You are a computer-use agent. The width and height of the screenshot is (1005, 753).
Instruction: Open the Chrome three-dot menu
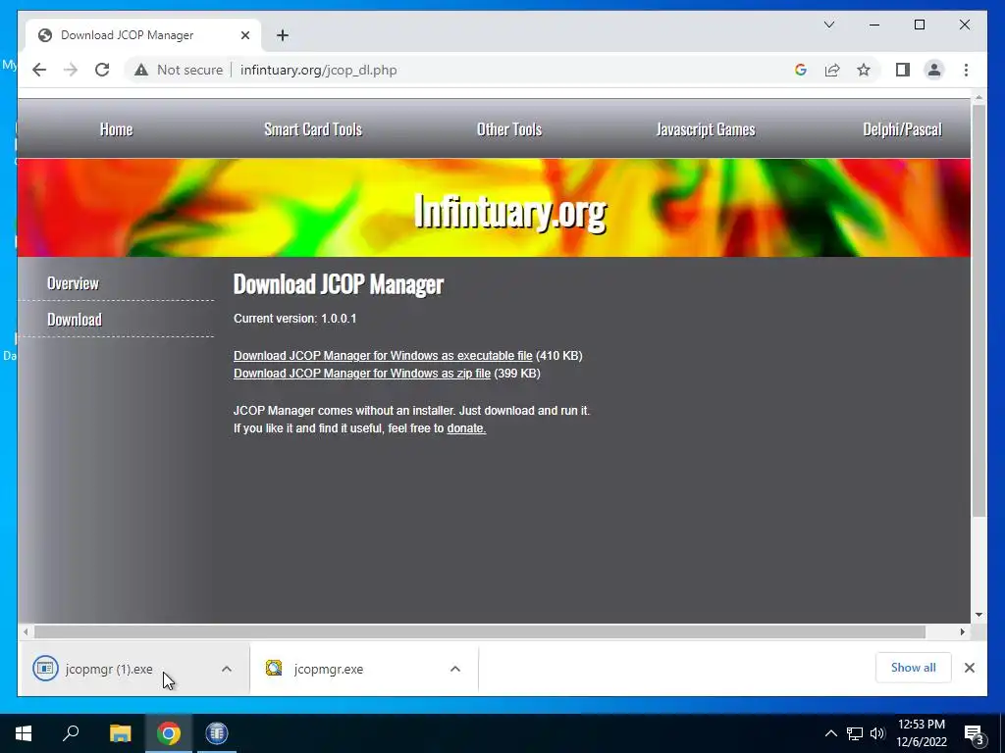(966, 70)
